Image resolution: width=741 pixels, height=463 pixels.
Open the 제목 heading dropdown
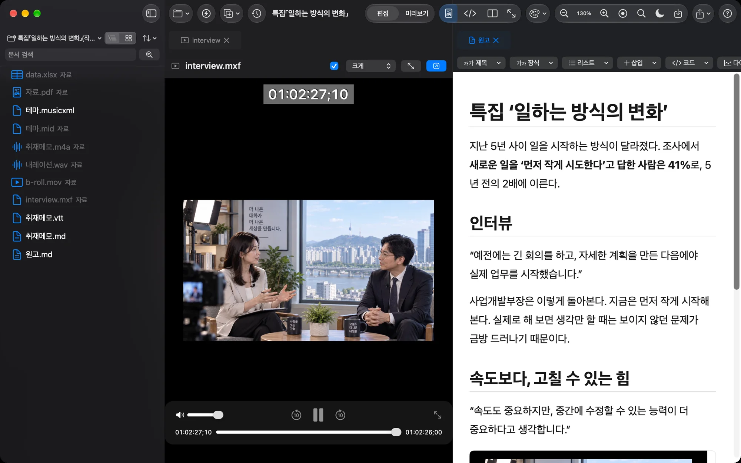(x=482, y=63)
